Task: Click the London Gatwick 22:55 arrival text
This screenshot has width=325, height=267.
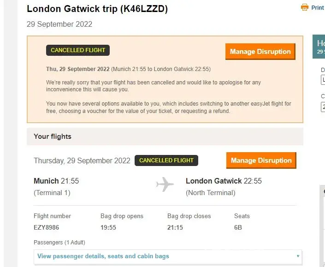Action: tap(224, 181)
